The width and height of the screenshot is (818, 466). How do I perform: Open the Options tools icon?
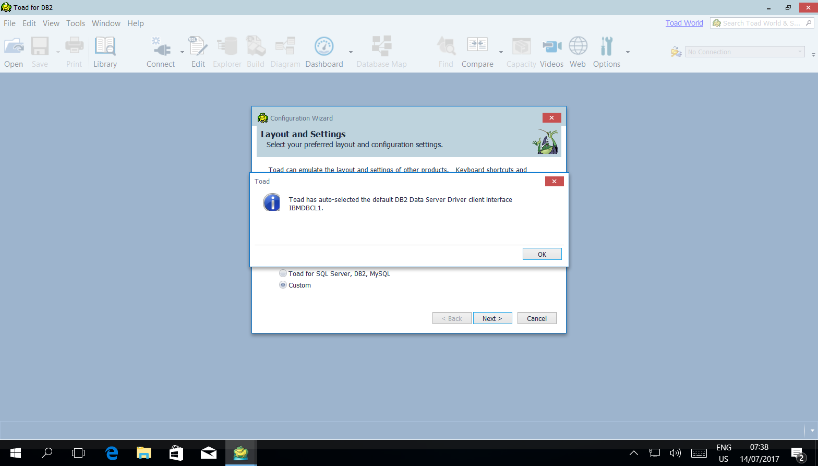click(x=607, y=46)
